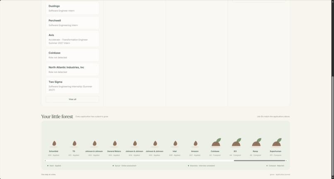Click the 'A50 · Applied' label under Schonfeld
Viewport: 334px width, 179px height.
[x=54, y=155]
